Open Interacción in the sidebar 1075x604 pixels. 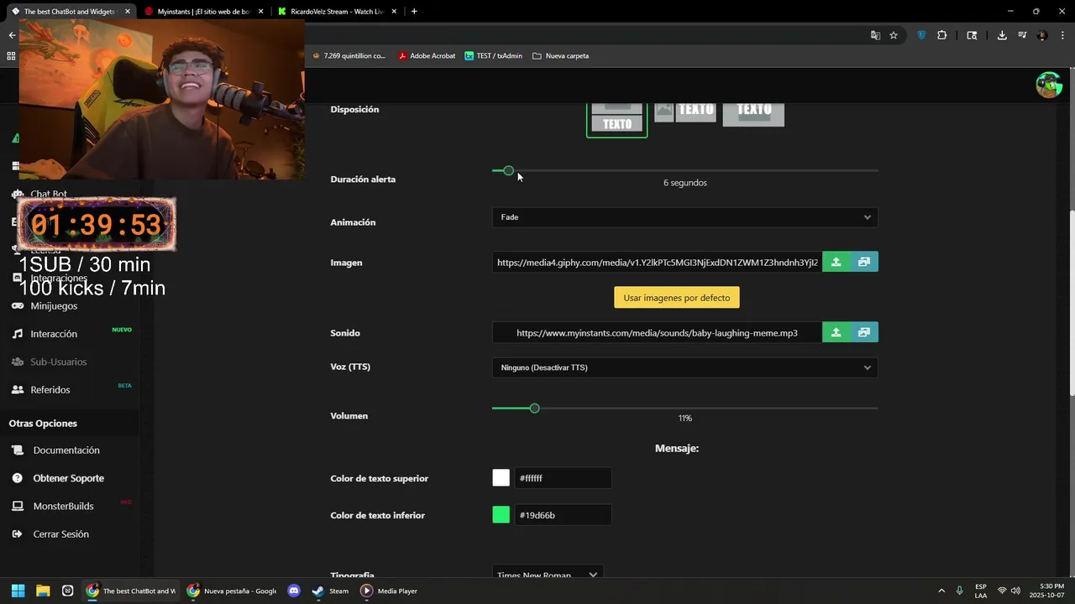tap(54, 334)
